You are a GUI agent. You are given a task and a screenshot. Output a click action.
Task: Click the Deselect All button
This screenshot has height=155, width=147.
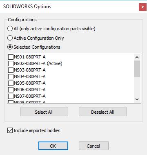(103, 112)
